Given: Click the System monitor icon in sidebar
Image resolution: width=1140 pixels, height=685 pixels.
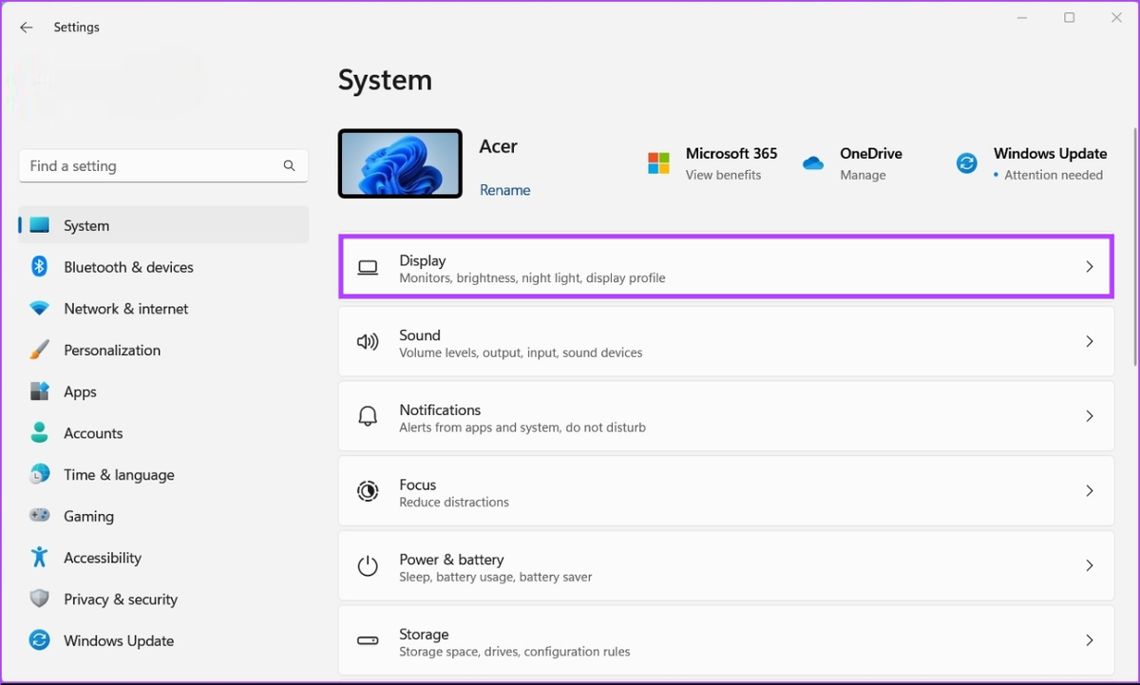Looking at the screenshot, I should 39,225.
